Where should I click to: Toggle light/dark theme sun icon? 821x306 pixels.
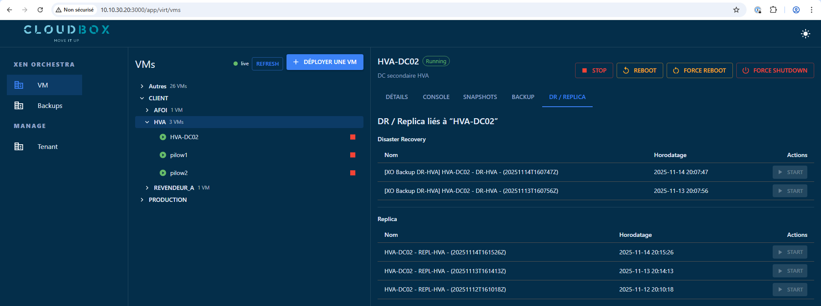tap(805, 34)
